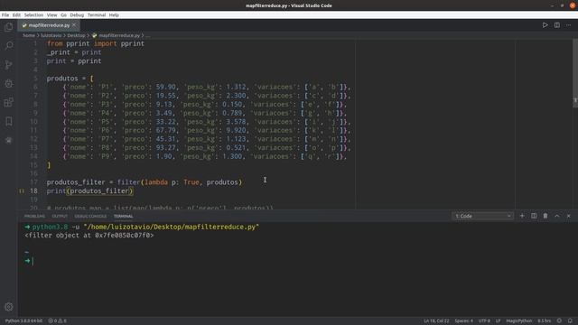This screenshot has width=578, height=325.
Task: Open the Explorer view in activity bar
Action: (8, 26)
